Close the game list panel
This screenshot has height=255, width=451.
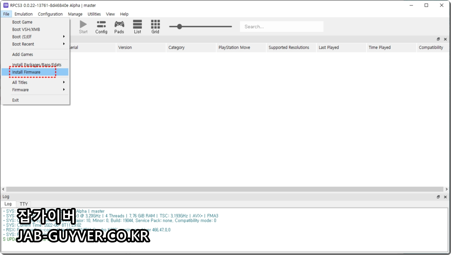point(445,39)
